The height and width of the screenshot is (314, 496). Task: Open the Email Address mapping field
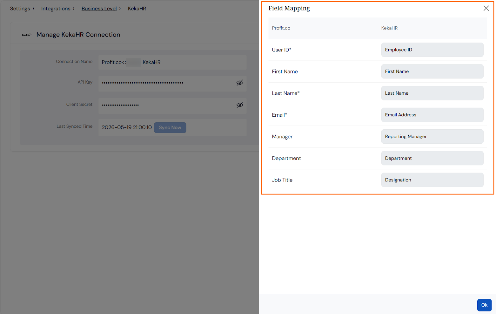coord(432,115)
